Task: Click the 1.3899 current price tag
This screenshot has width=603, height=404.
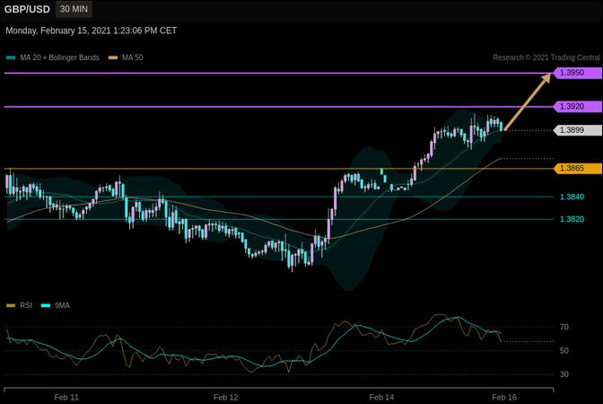Action: (578, 130)
